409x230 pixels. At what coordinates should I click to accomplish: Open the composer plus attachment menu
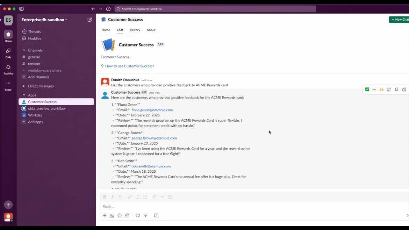point(105,215)
